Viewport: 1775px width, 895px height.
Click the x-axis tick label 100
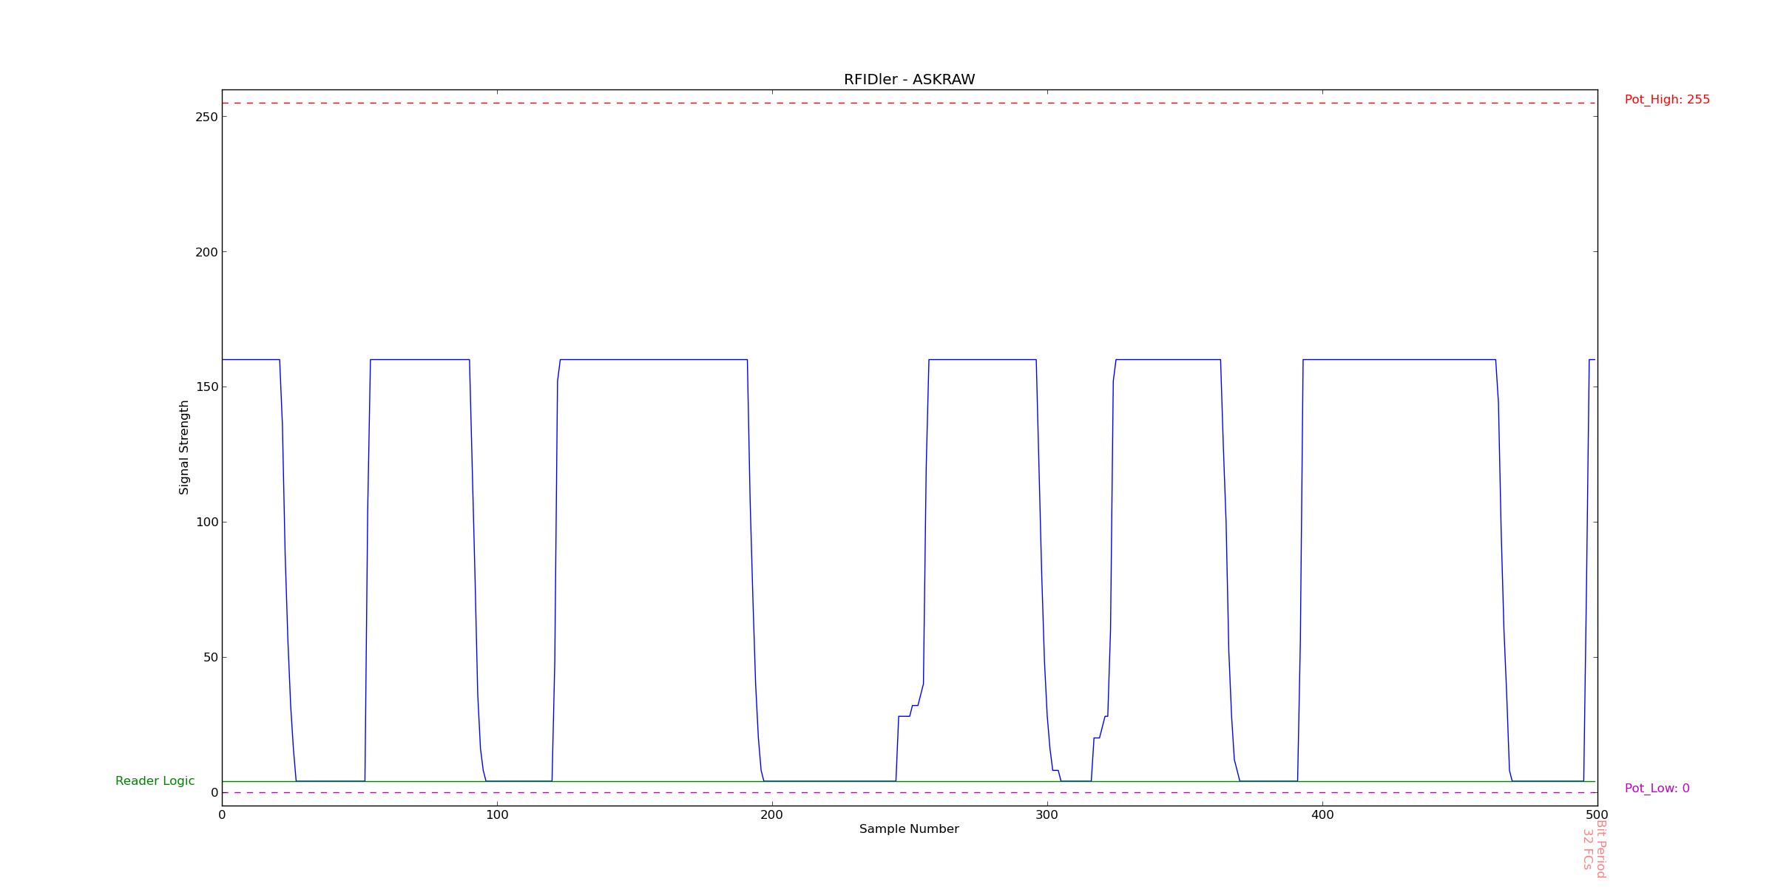tap(497, 815)
